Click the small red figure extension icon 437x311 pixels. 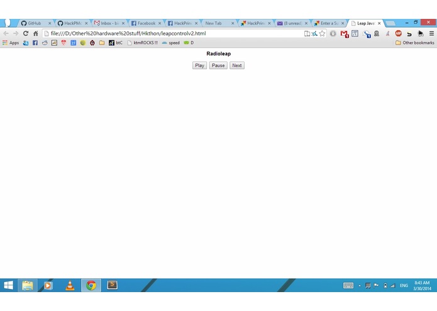pyautogui.click(x=388, y=33)
